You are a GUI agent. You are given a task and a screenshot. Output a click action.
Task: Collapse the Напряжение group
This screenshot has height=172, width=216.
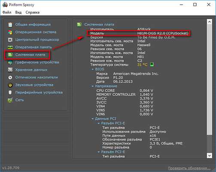(93, 86)
